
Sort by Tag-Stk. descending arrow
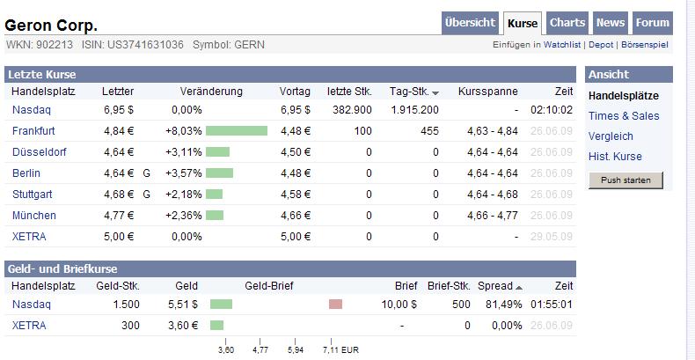(435, 92)
